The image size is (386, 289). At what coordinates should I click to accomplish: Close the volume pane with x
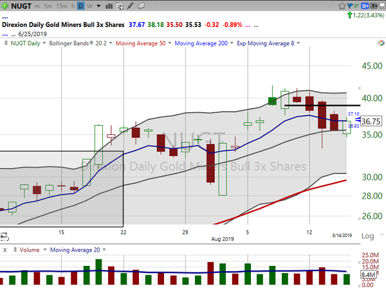coord(5,249)
